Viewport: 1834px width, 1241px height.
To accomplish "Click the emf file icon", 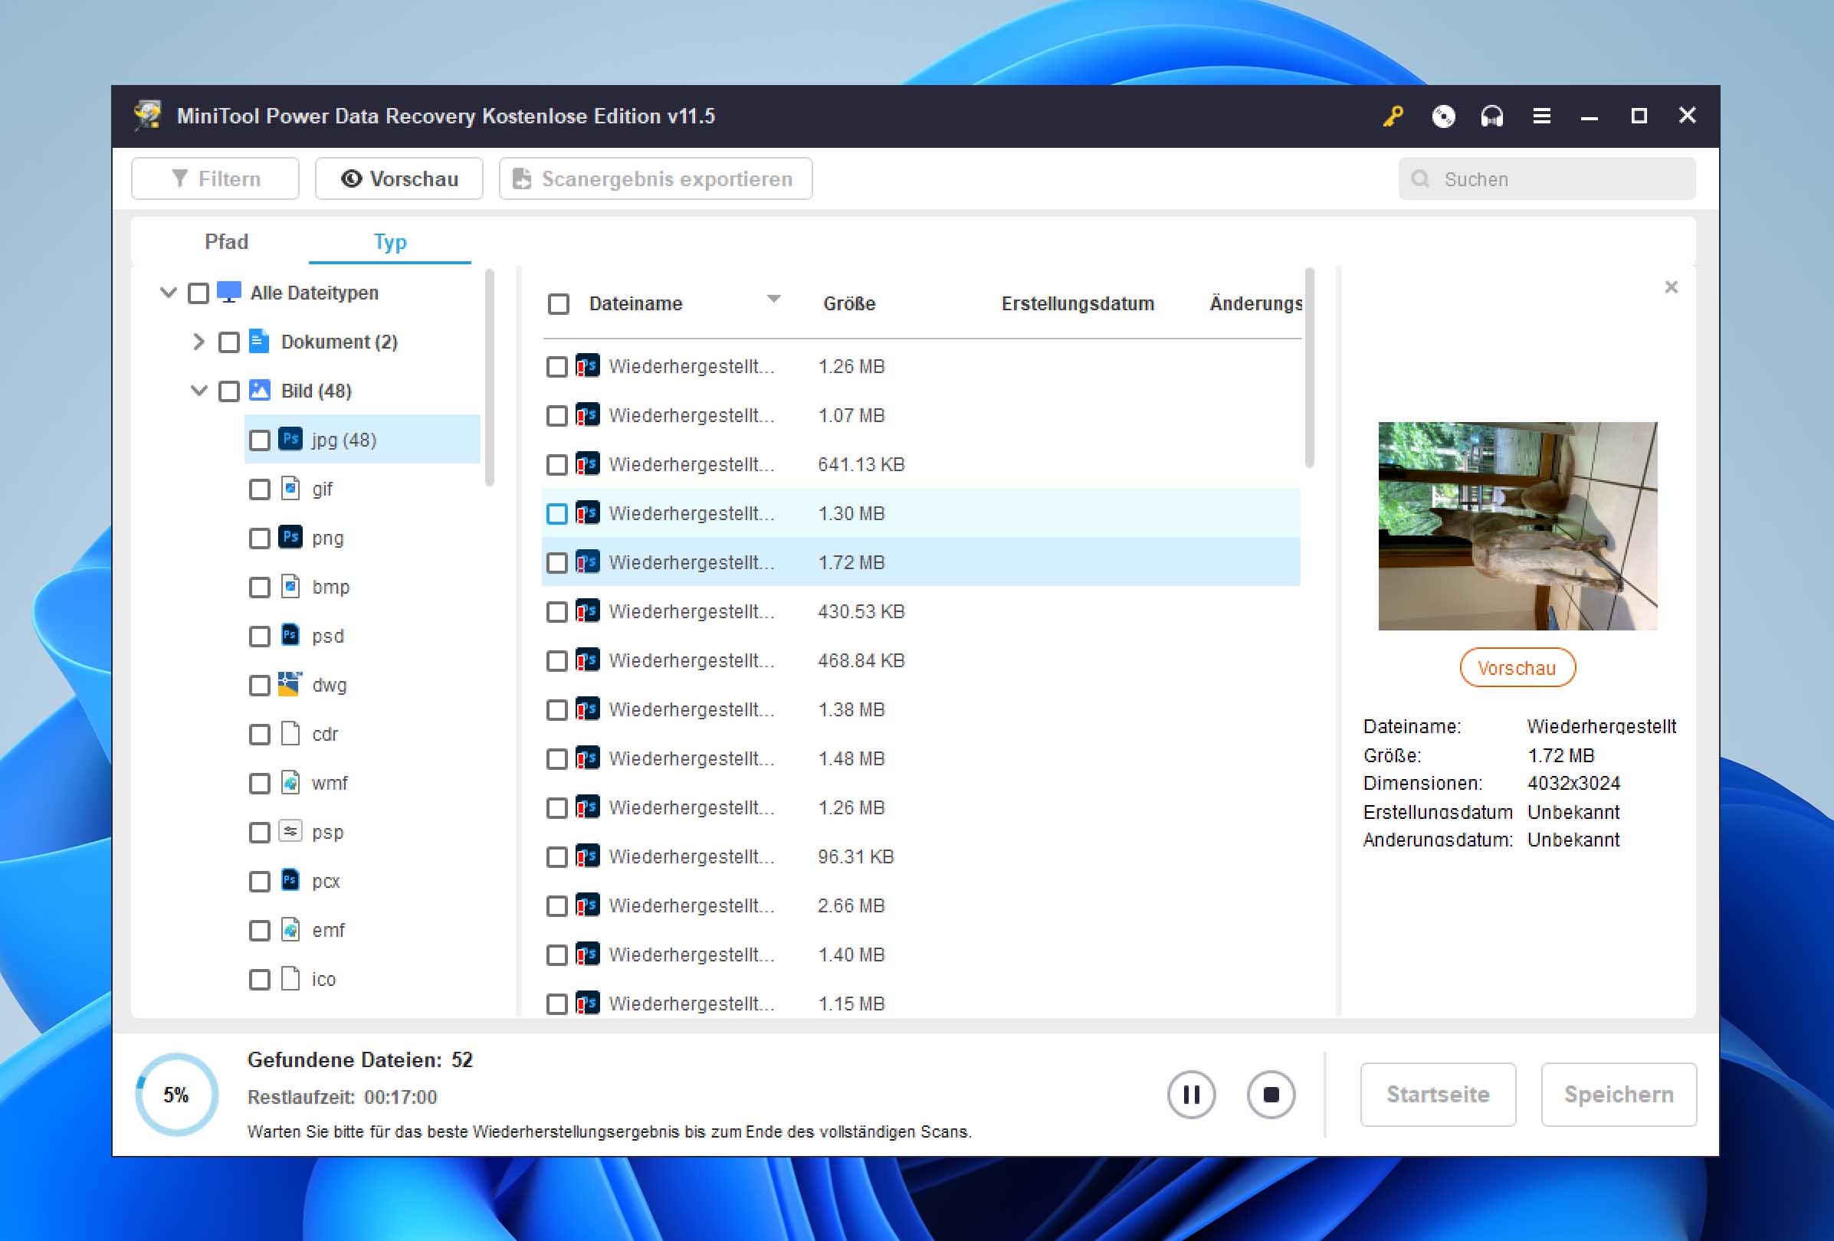I will [x=290, y=929].
